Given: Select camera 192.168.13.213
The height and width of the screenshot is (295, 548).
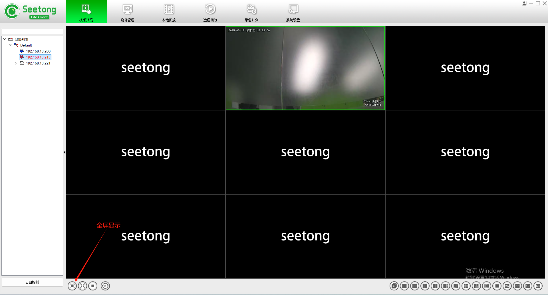Looking at the screenshot, I should click(38, 57).
